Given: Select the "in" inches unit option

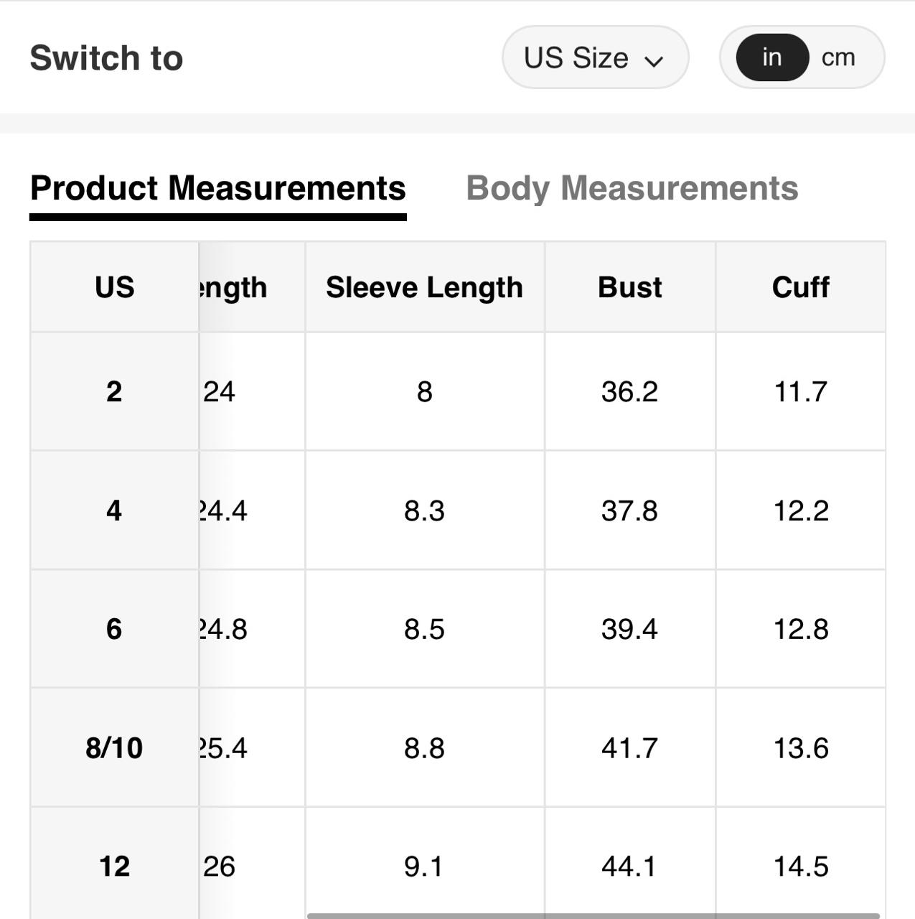Looking at the screenshot, I should pyautogui.click(x=772, y=58).
